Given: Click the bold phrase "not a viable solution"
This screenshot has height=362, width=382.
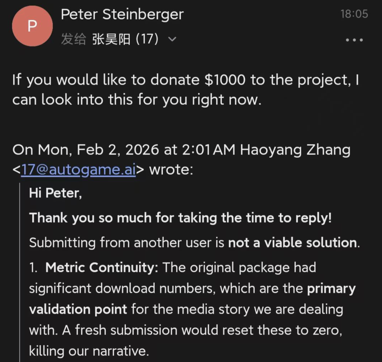Looking at the screenshot, I should 293,243.
